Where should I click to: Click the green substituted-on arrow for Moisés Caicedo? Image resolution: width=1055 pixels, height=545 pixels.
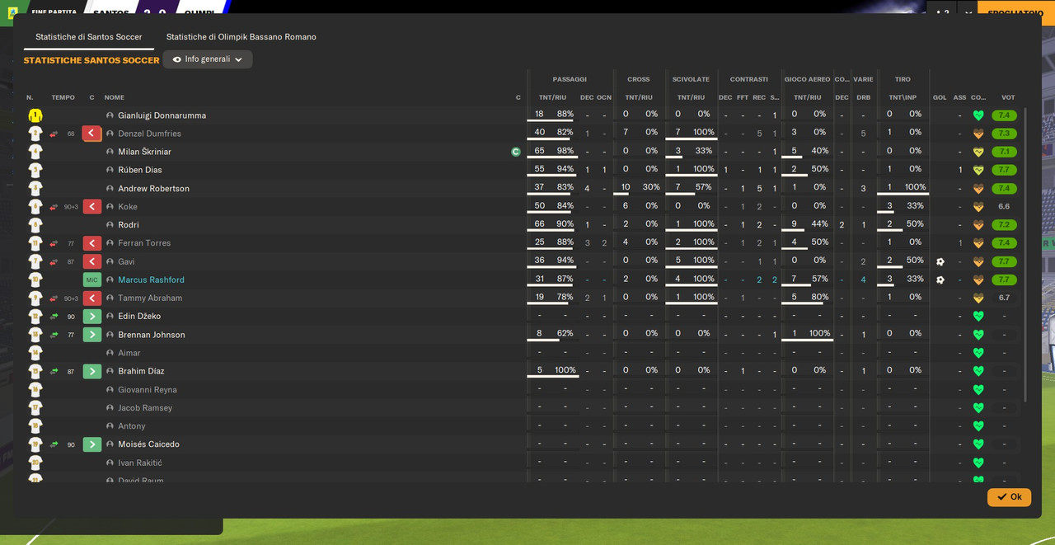91,444
